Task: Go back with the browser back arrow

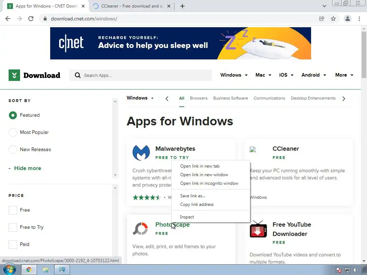Action: (8, 19)
